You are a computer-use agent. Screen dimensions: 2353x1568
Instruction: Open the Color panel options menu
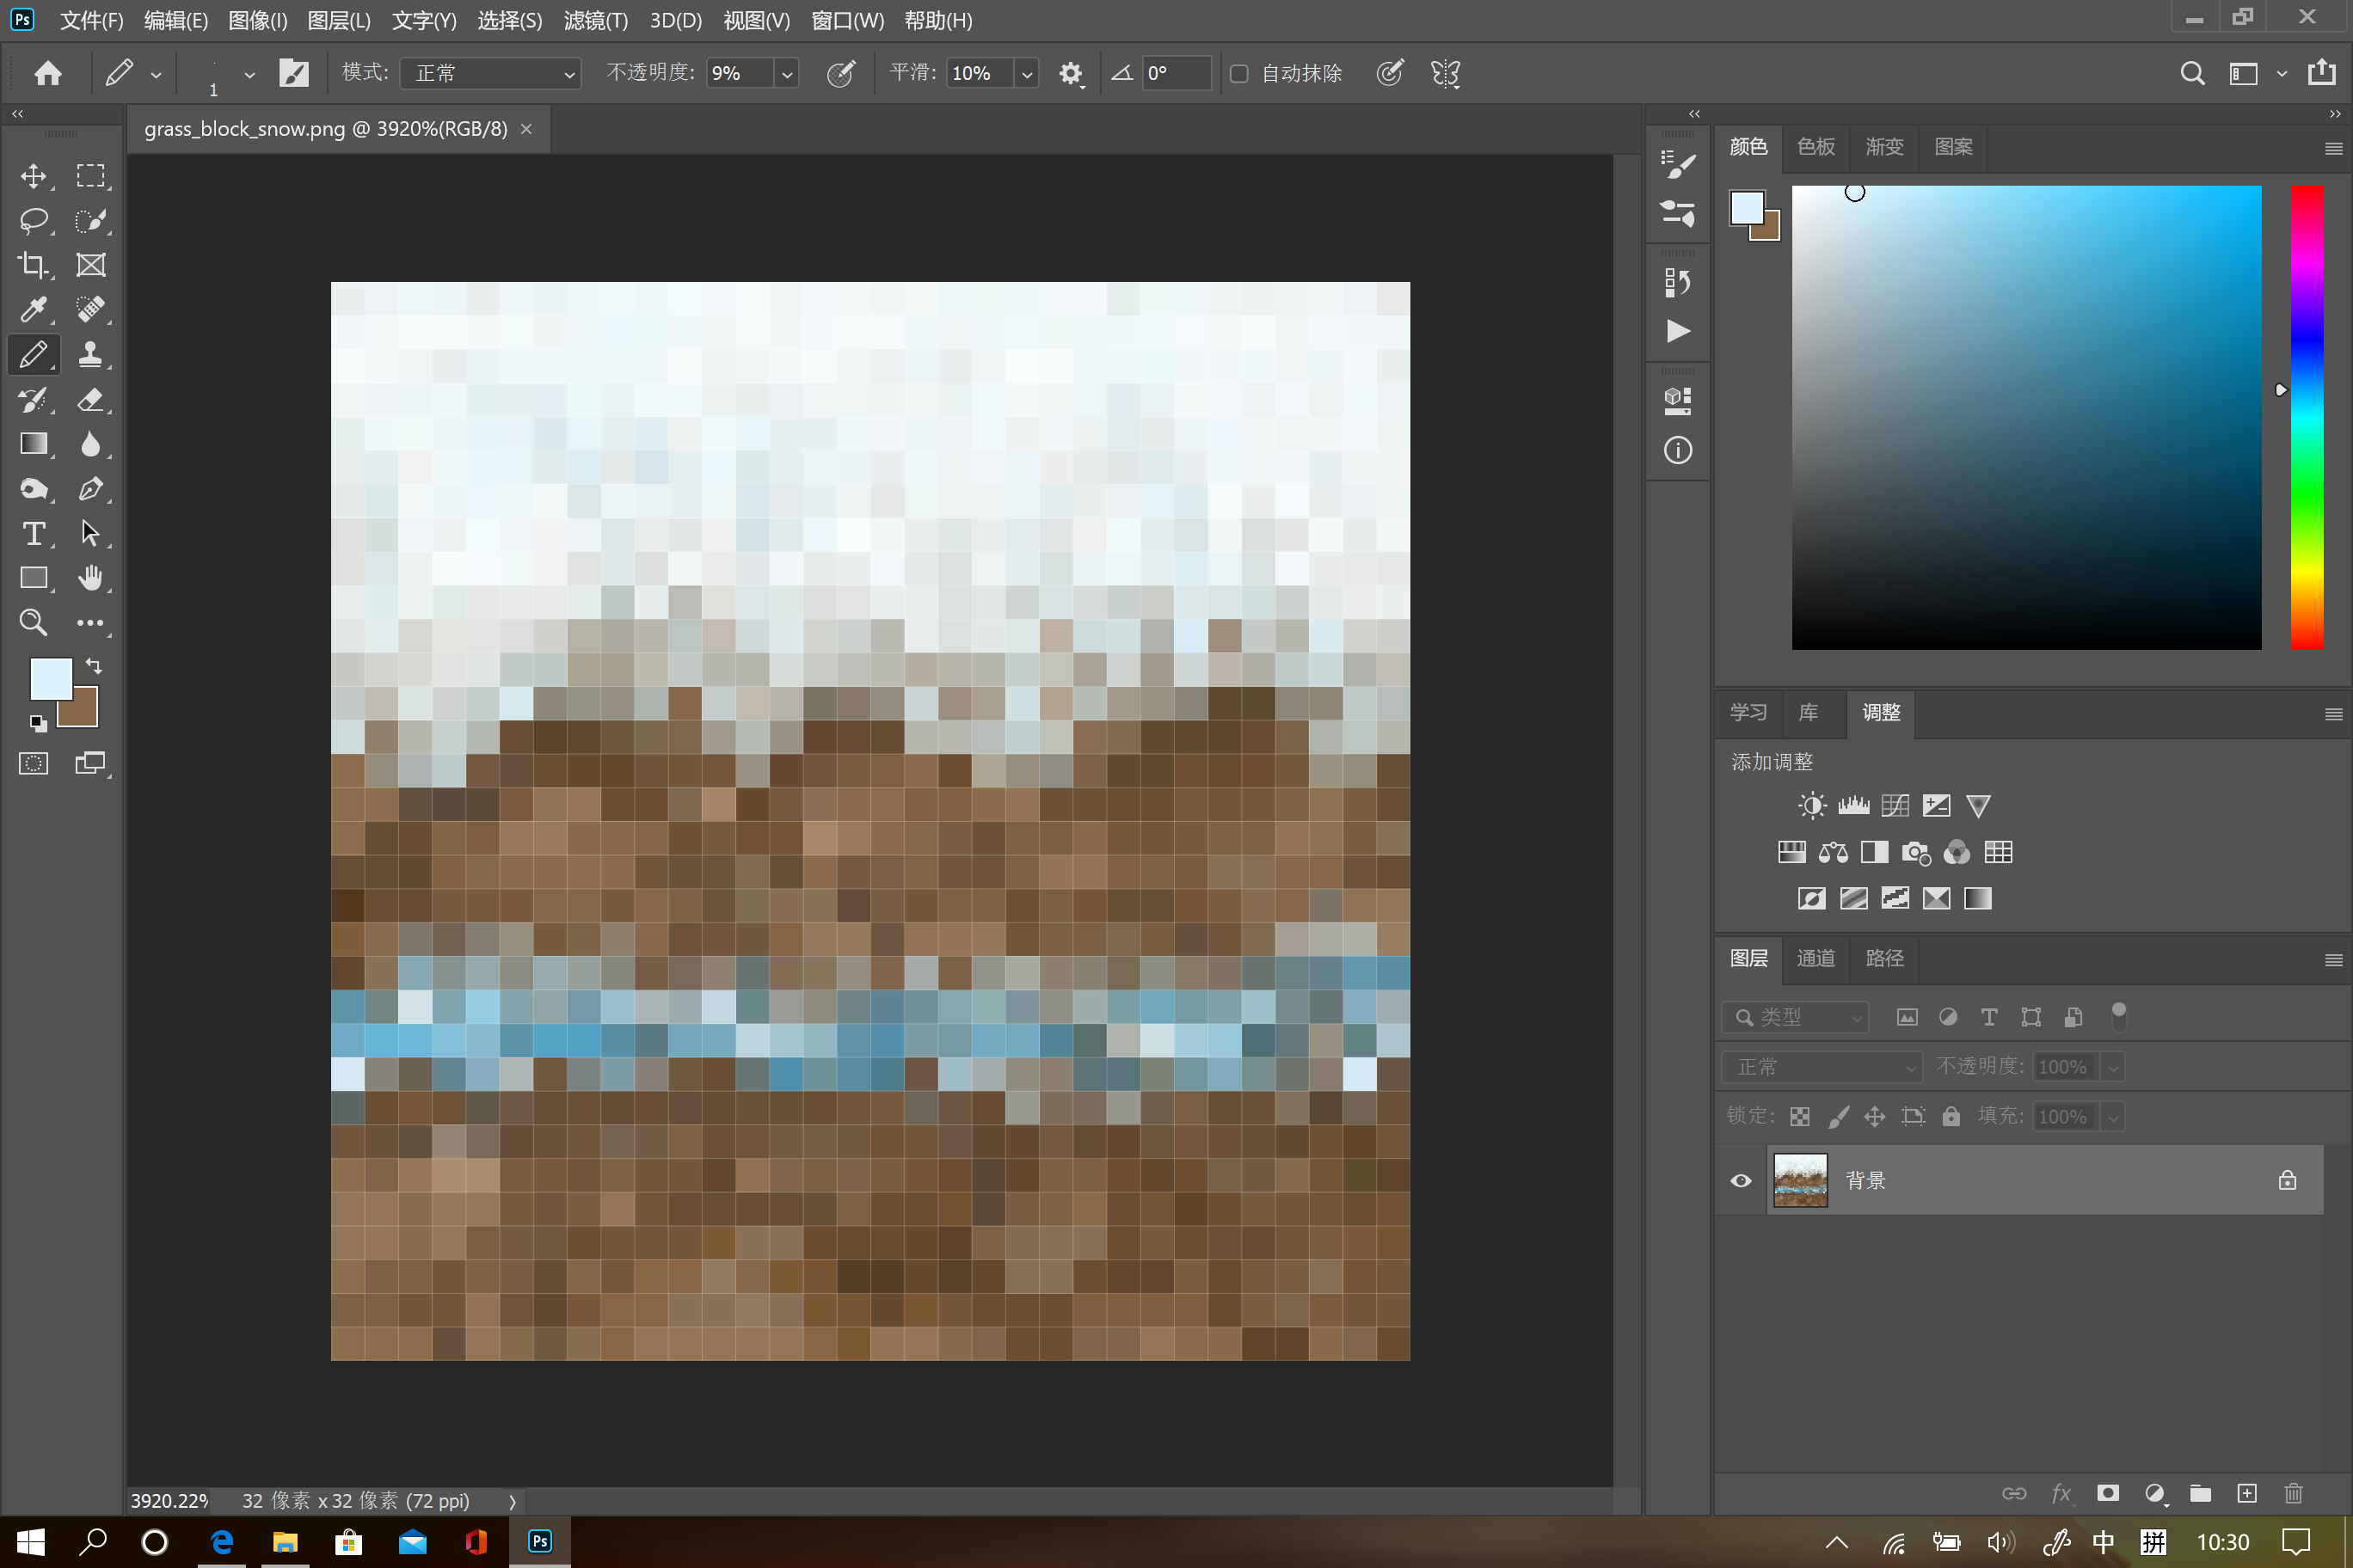pos(2333,148)
